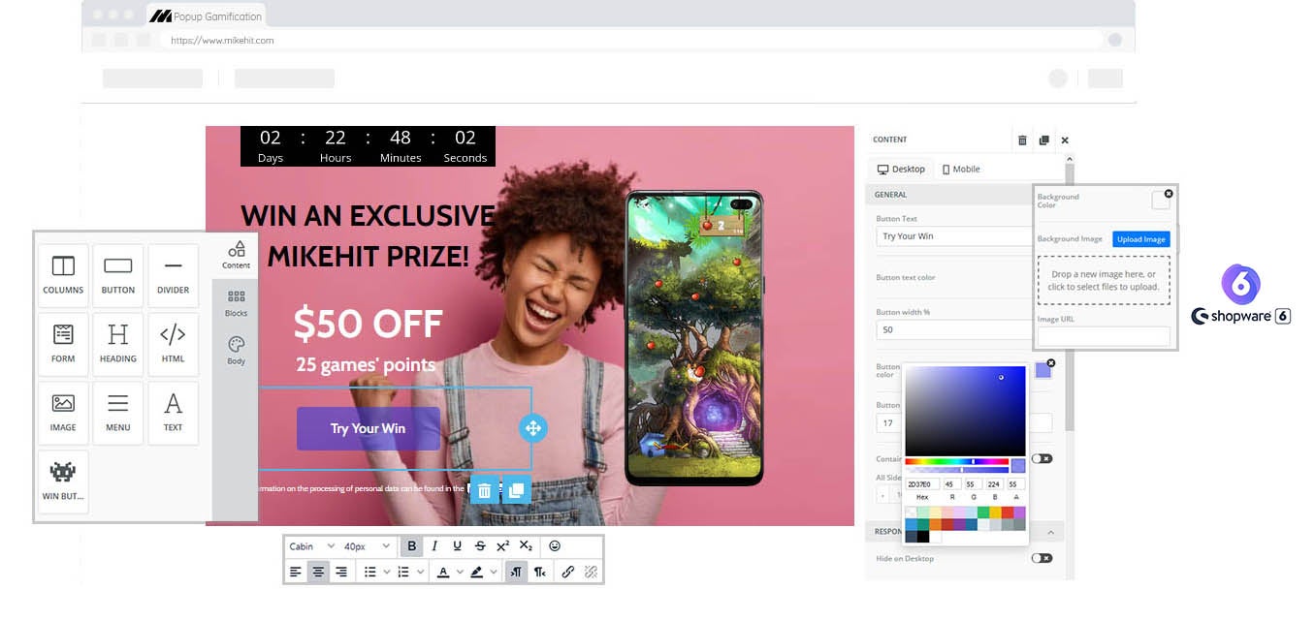The height and width of the screenshot is (621, 1315).
Task: Insert an ordered numbered list
Action: point(403,572)
